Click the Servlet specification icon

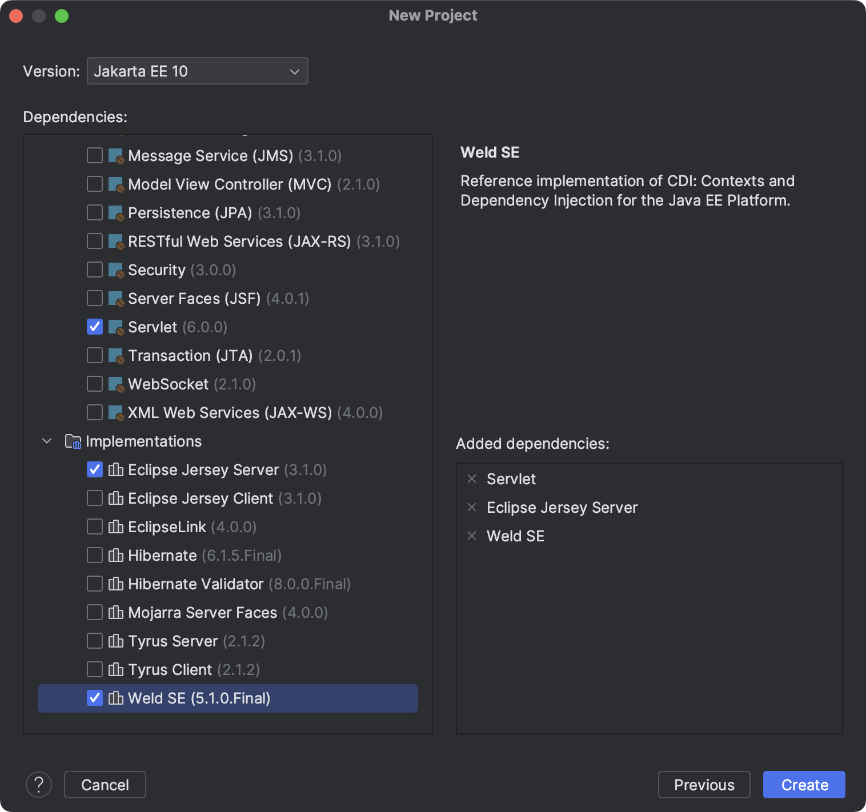click(x=115, y=327)
